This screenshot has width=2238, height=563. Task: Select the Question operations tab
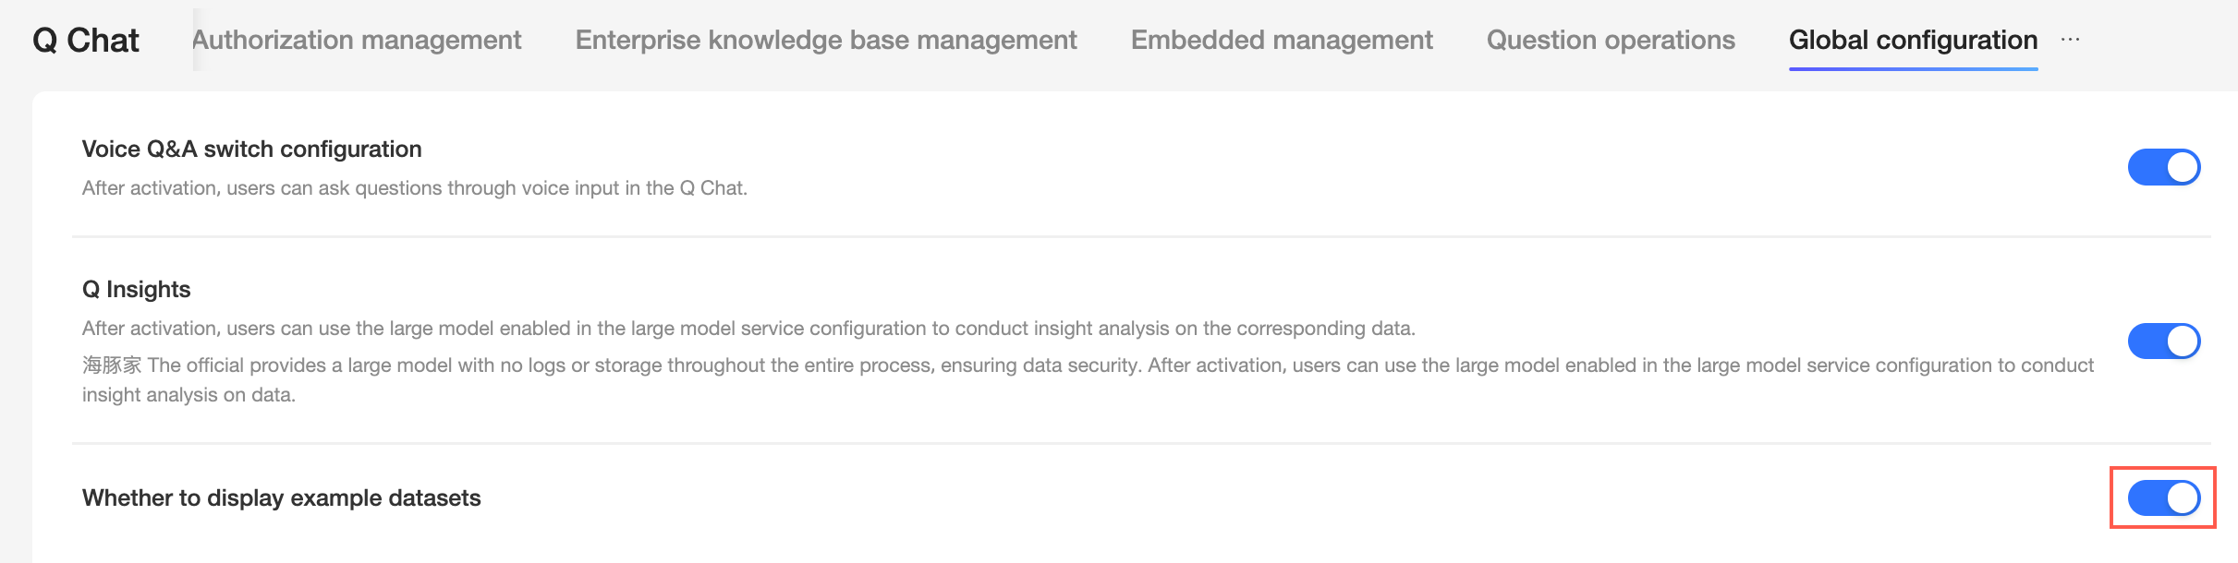(x=1611, y=40)
